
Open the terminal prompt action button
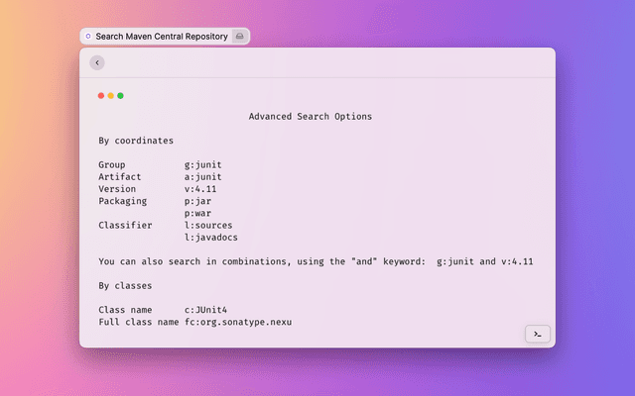pyautogui.click(x=537, y=335)
